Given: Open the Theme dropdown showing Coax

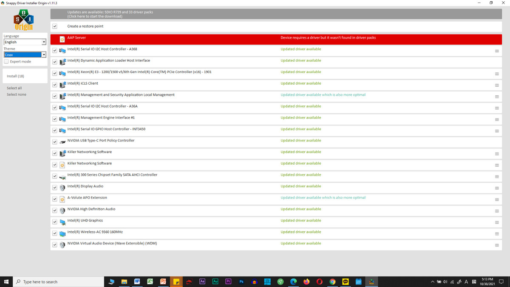Looking at the screenshot, I should (x=25, y=55).
